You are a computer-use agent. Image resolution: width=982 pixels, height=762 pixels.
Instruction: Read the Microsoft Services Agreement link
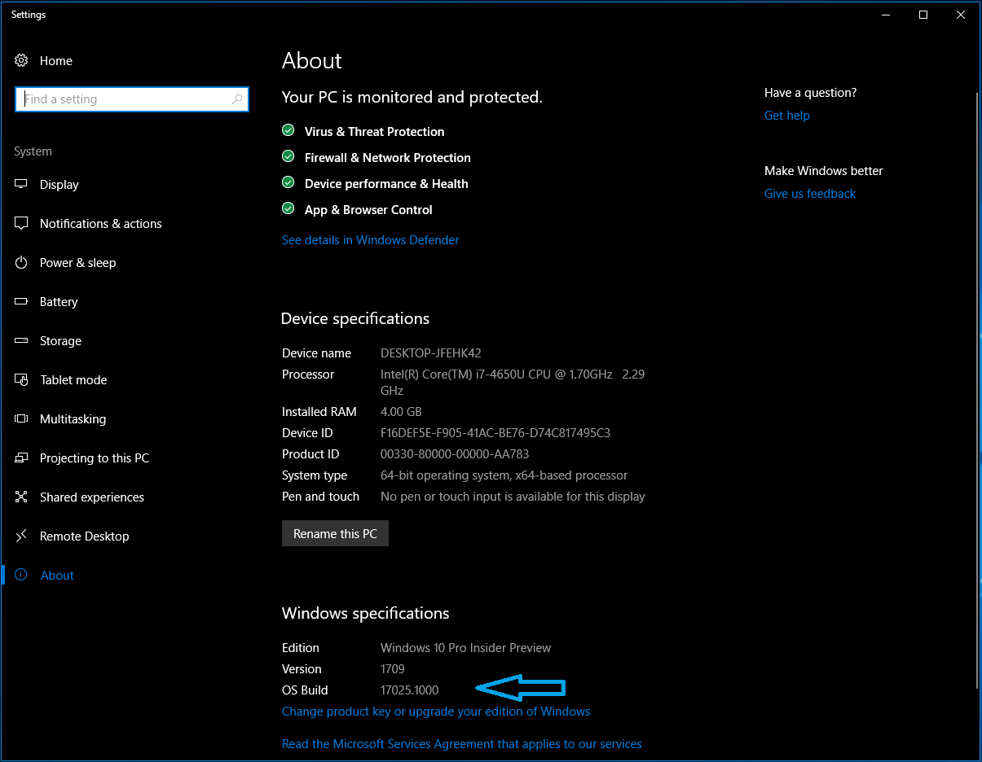pos(461,744)
